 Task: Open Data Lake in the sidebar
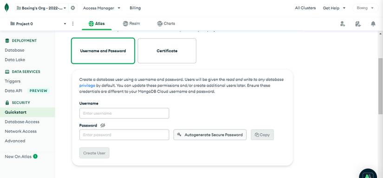tap(15, 60)
